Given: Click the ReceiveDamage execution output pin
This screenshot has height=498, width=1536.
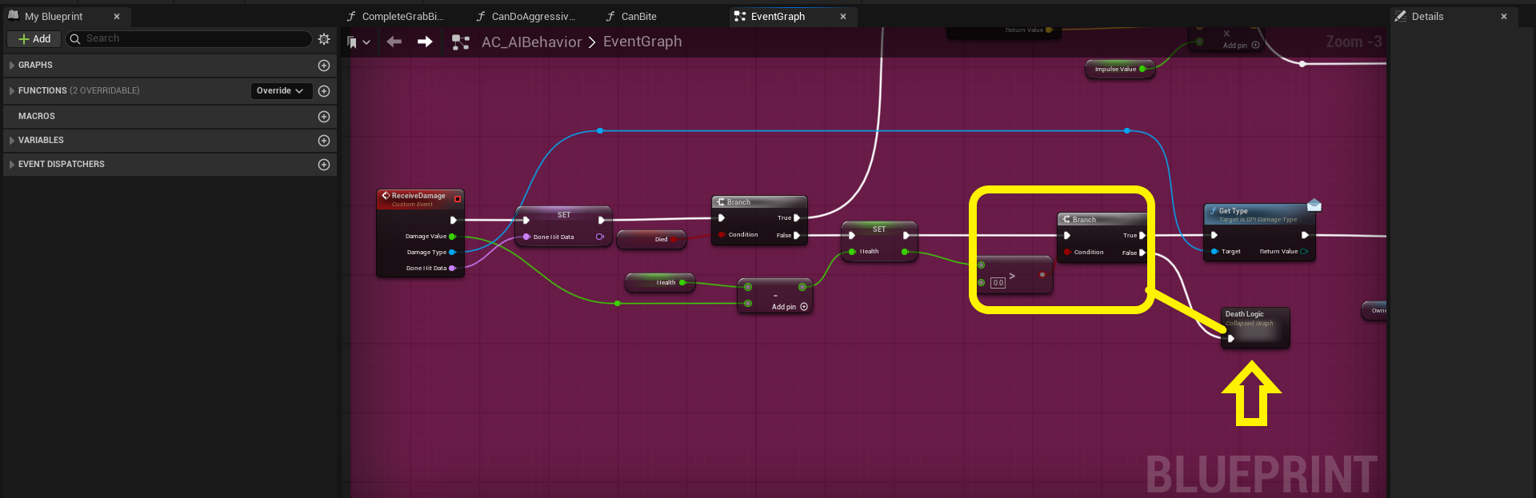Looking at the screenshot, I should coord(454,220).
